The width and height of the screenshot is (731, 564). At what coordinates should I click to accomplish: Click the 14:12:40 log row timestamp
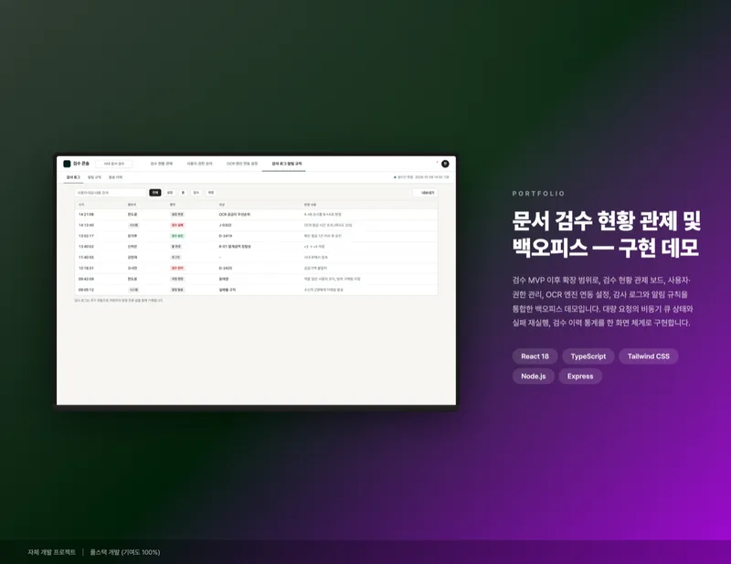coord(86,225)
